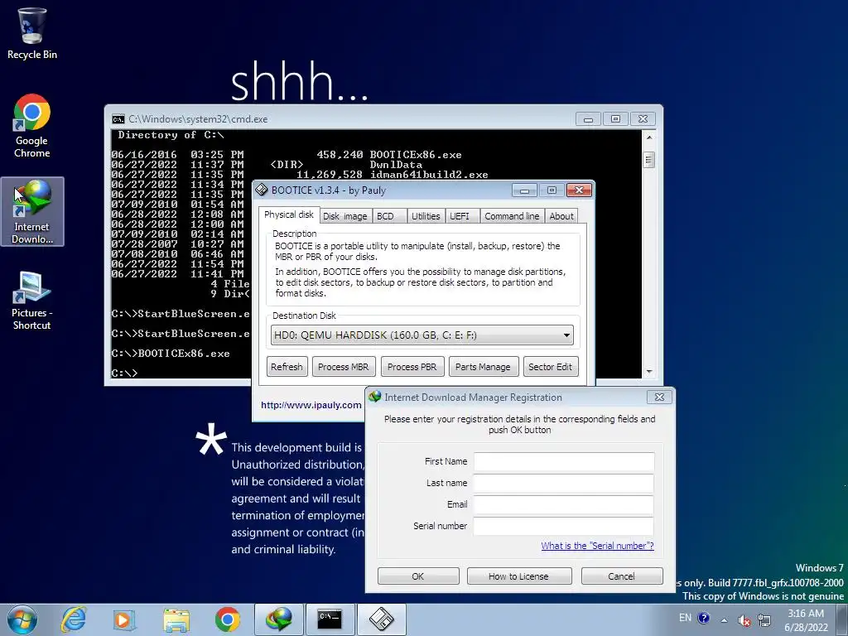Click the Process MBR button
Screen dimensions: 848x636
pos(344,367)
